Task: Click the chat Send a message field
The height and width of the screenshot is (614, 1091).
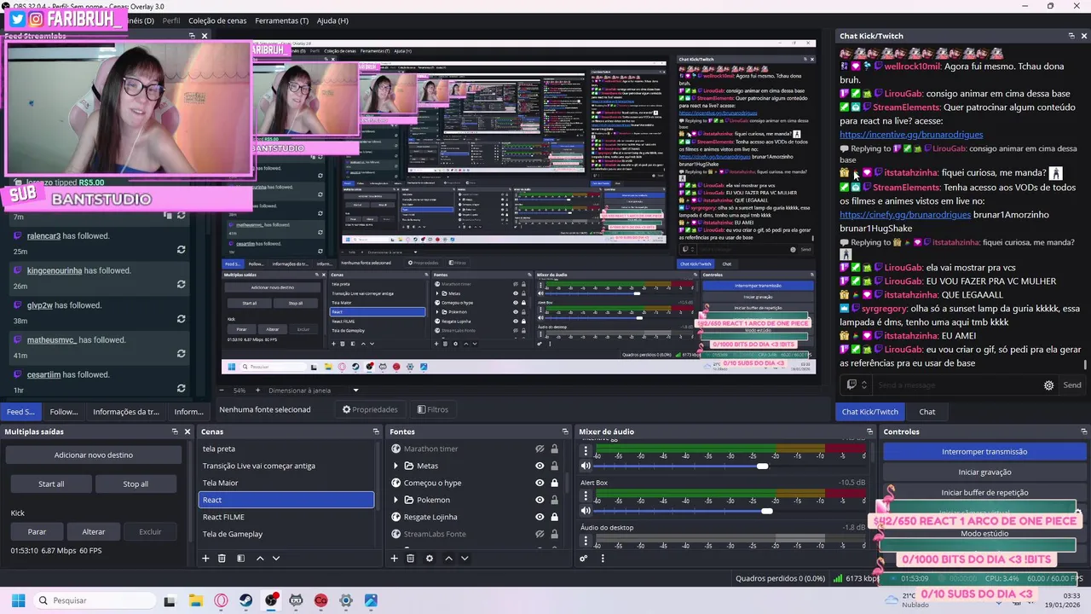Action: [x=955, y=385]
